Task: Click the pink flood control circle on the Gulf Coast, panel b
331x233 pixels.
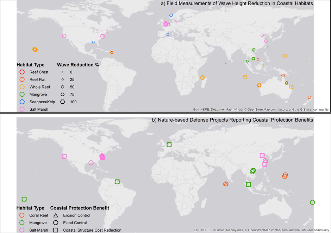Action: pyautogui.click(x=91, y=163)
